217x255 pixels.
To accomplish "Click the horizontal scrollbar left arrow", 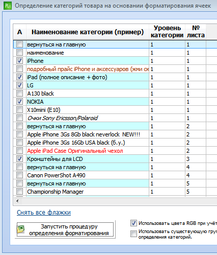I will click(x=17, y=201).
